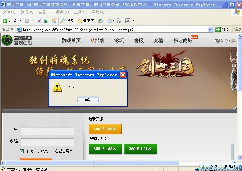Select the green 360卫士01区 server button

pos(140,149)
